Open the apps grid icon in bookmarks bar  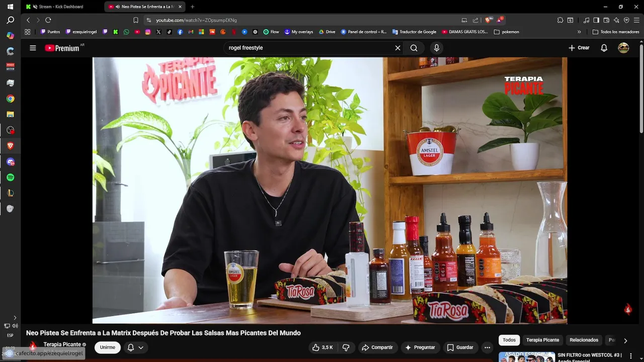click(27, 32)
